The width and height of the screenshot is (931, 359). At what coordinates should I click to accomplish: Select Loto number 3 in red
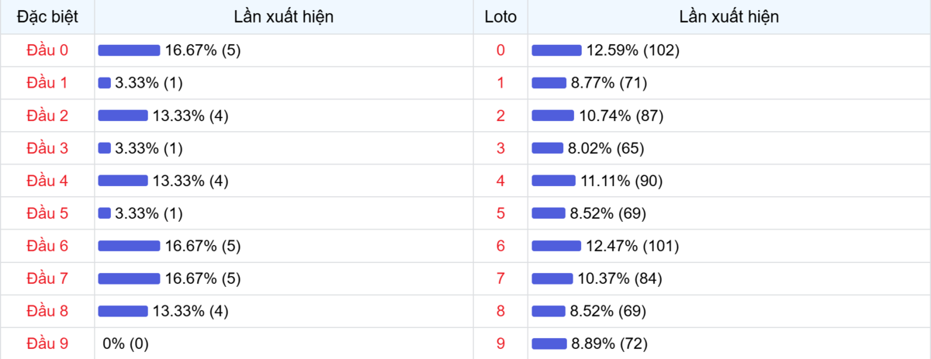pyautogui.click(x=500, y=148)
